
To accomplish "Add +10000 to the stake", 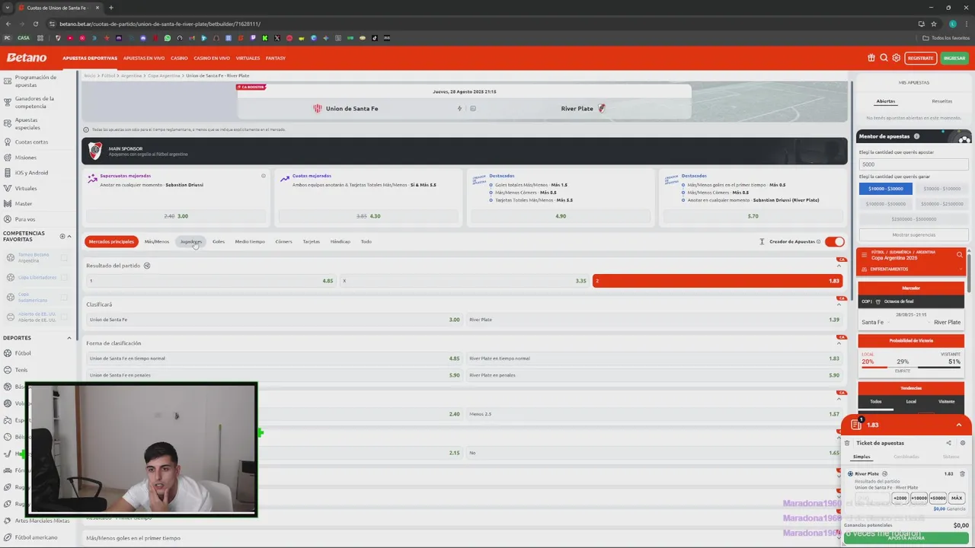I will coord(919,498).
